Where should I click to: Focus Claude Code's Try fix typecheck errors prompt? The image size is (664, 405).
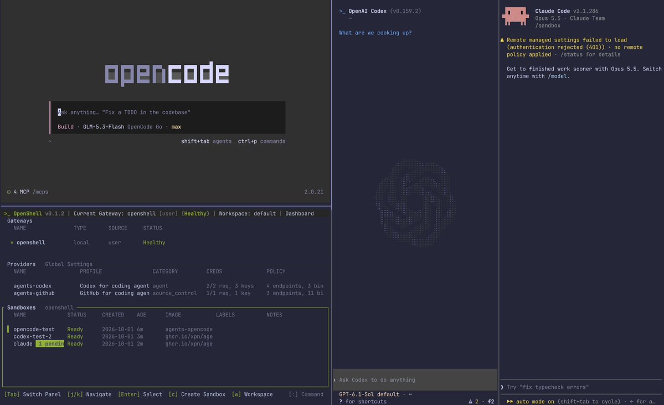581,387
